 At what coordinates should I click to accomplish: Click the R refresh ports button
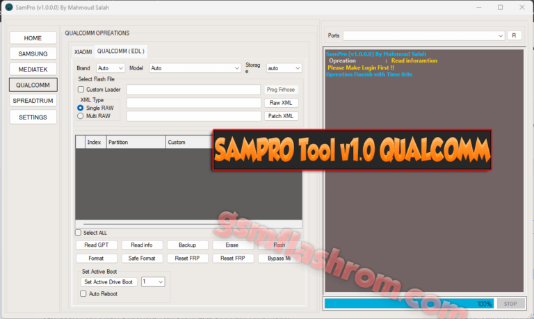click(514, 35)
